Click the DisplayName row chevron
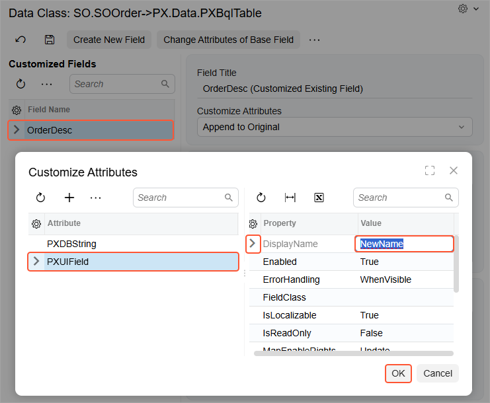Viewport: 490px width, 403px height. tap(253, 243)
